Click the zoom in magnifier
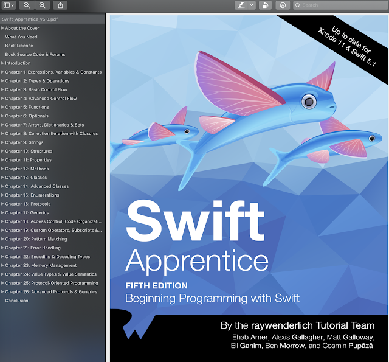 point(43,5)
